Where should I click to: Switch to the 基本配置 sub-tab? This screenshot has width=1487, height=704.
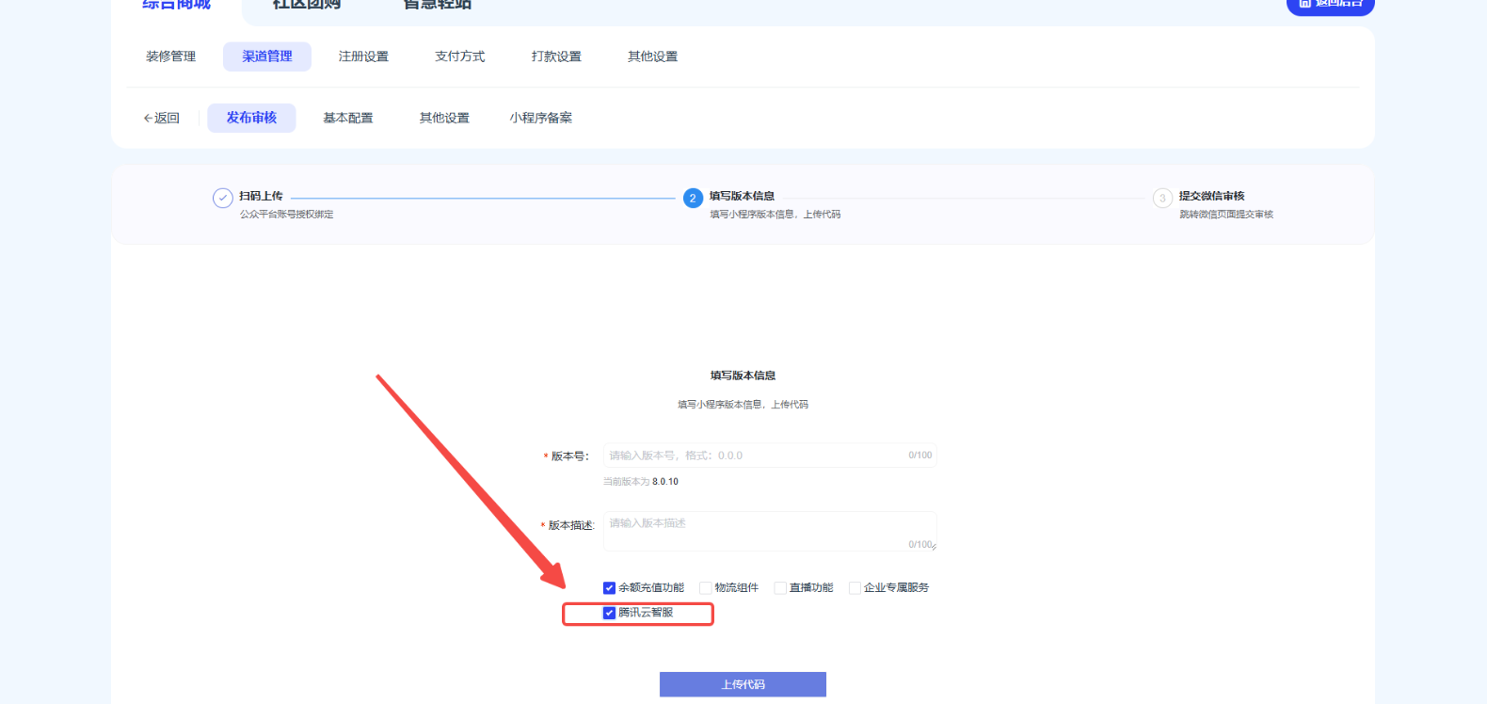[347, 118]
